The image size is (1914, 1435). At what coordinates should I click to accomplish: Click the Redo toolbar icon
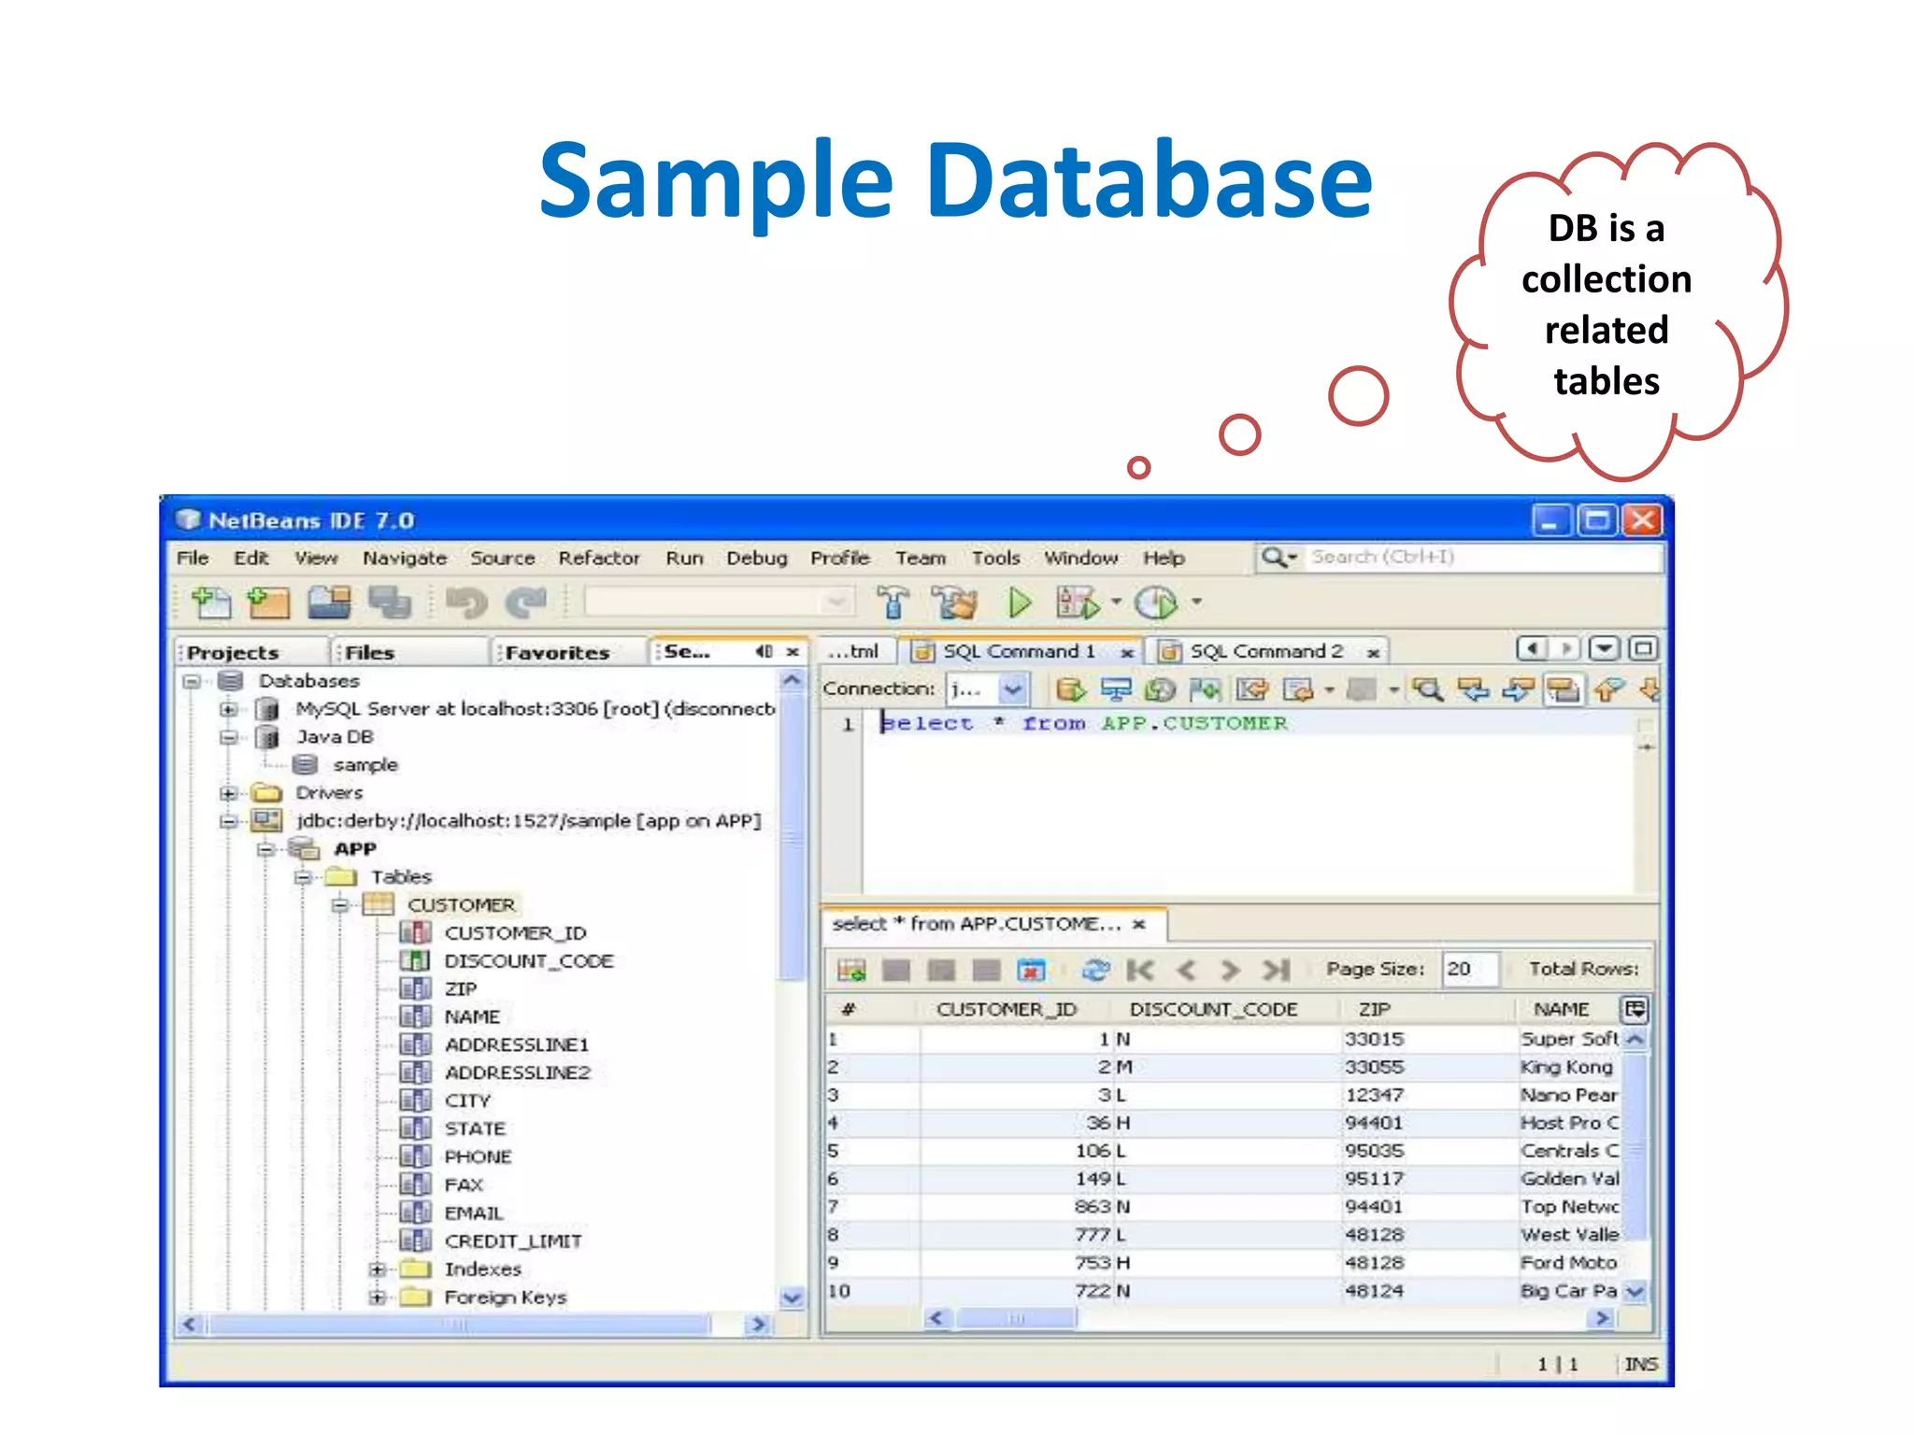pyautogui.click(x=525, y=604)
